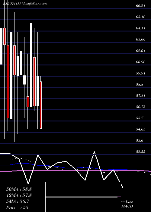Select the 59.91 price axis label
The height and width of the screenshot is (212, 151).
click(141, 73)
